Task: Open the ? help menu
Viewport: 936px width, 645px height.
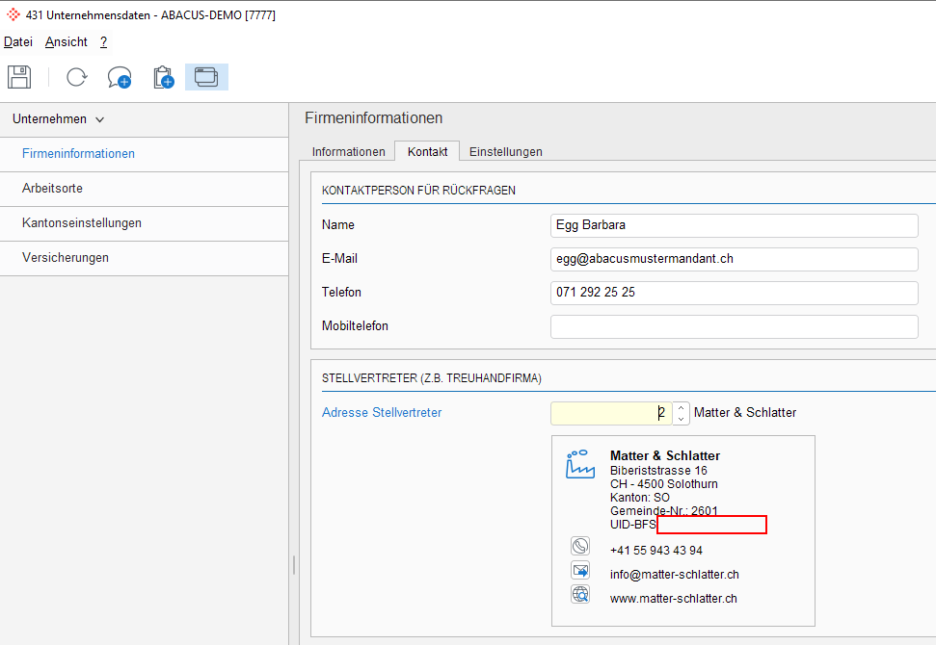Action: tap(103, 41)
